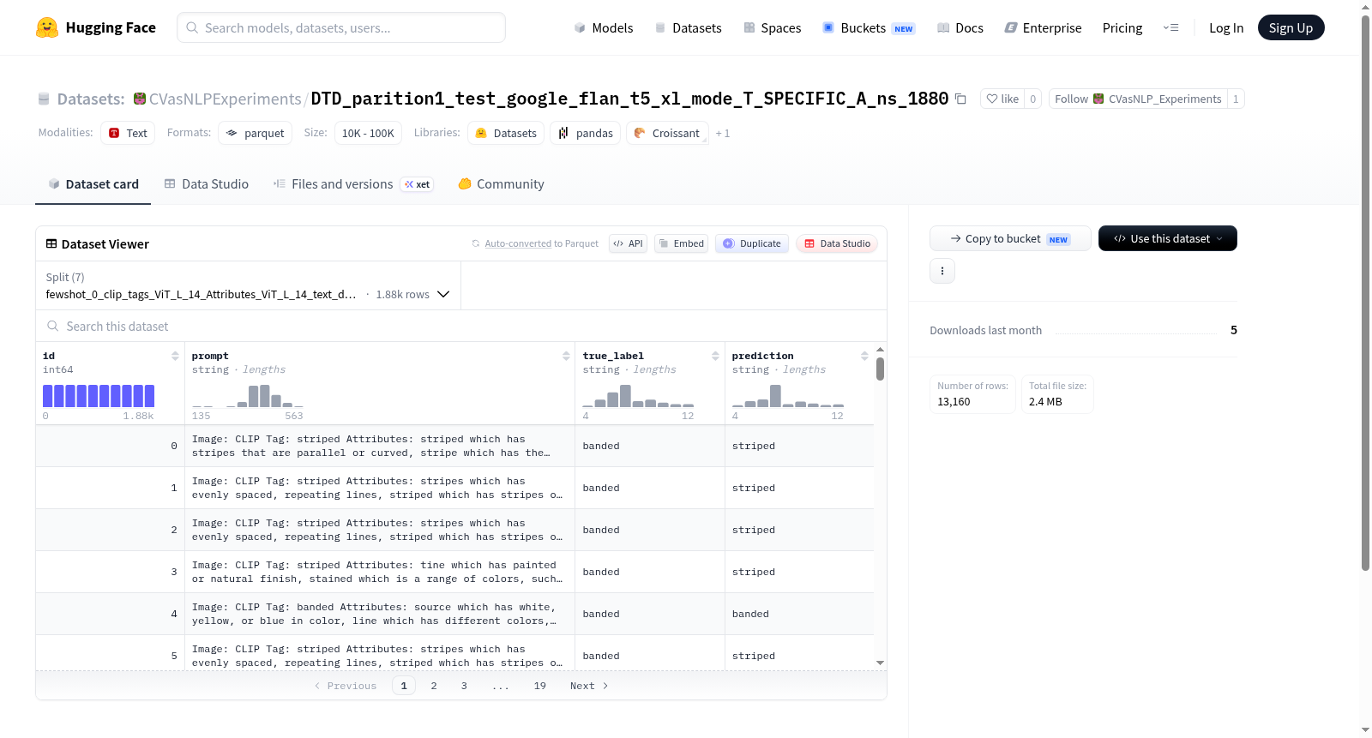Click the id histogram bars

pyautogui.click(x=99, y=396)
